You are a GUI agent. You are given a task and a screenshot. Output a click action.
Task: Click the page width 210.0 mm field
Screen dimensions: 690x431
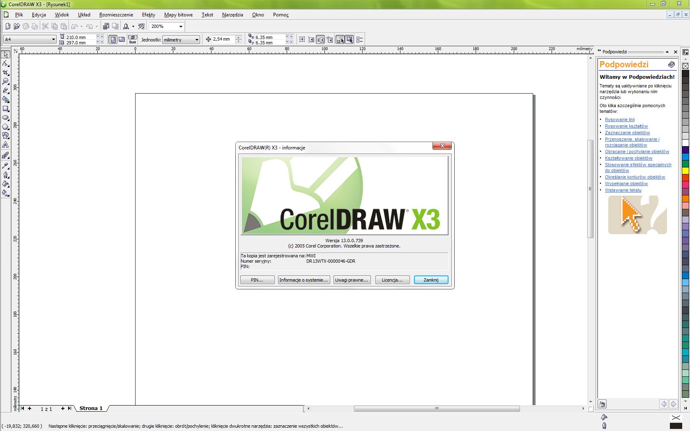(80, 37)
